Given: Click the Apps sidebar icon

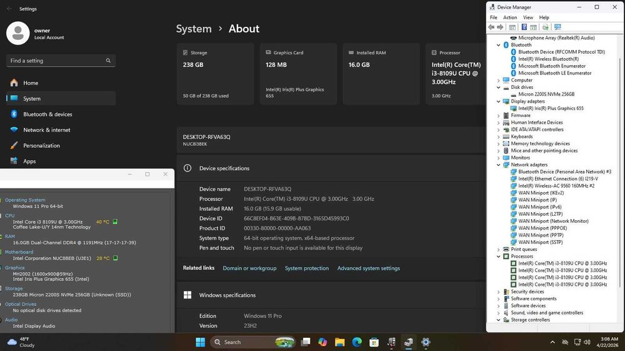Looking at the screenshot, I should pos(14,161).
